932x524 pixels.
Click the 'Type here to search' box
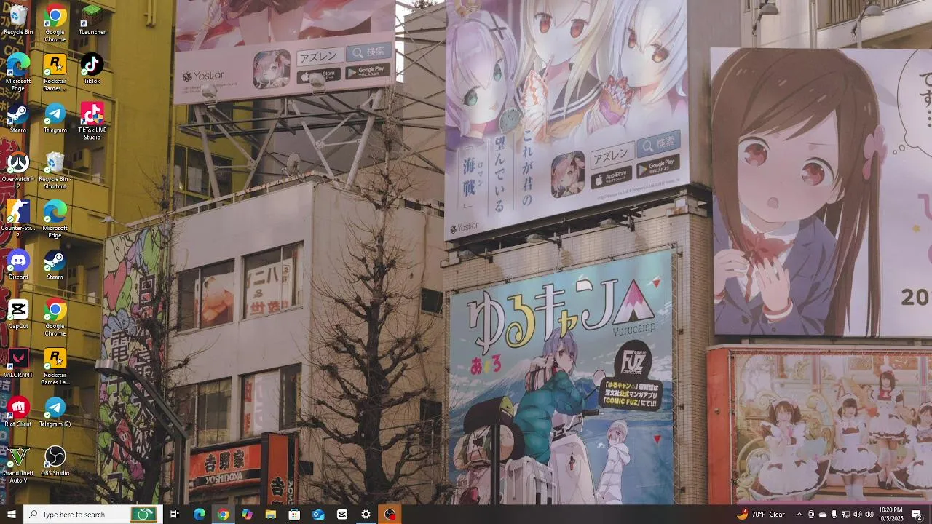tap(92, 515)
